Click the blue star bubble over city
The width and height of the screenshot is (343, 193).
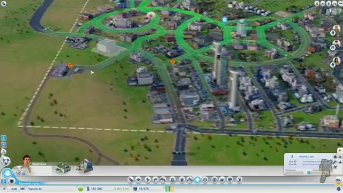224,20
